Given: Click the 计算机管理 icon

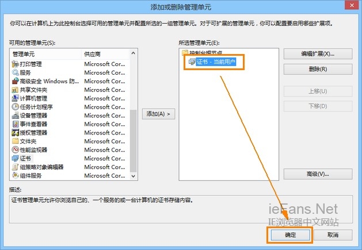Looking at the screenshot, I should (15, 98).
